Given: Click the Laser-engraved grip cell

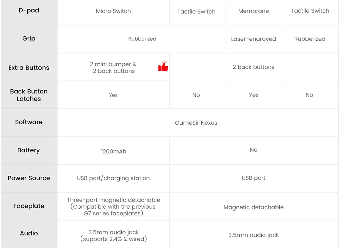Looking at the screenshot, I should pos(254,39).
